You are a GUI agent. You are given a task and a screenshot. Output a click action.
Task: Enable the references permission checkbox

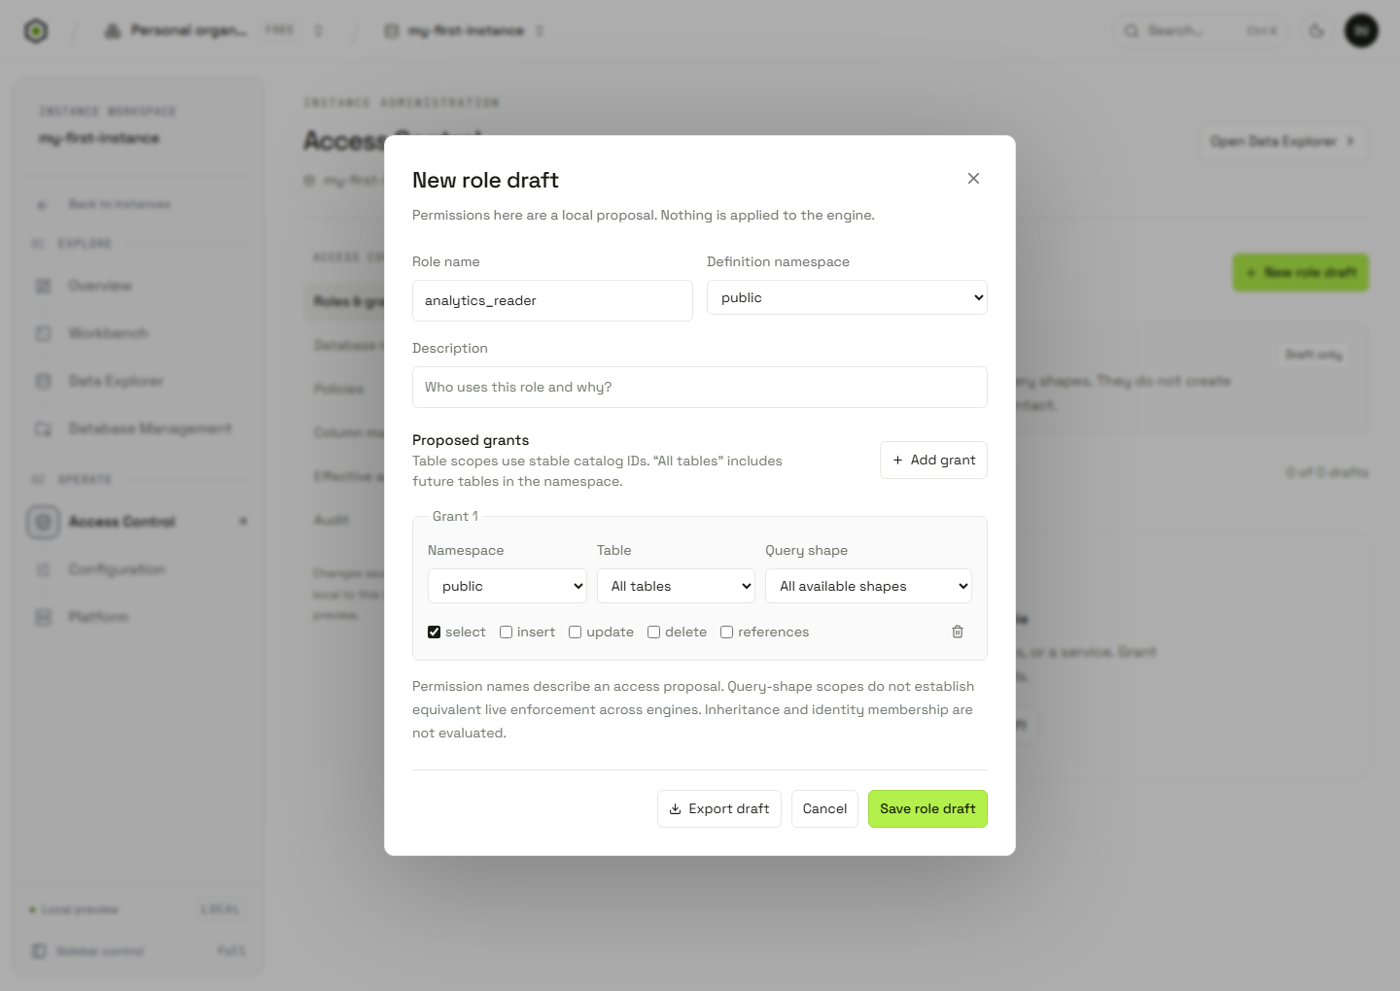coord(727,632)
